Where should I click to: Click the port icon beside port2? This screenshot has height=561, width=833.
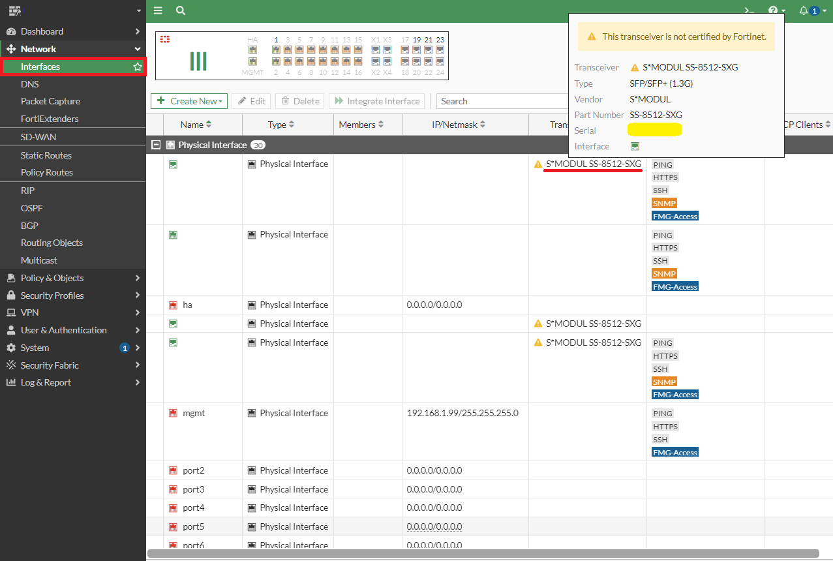pos(173,470)
